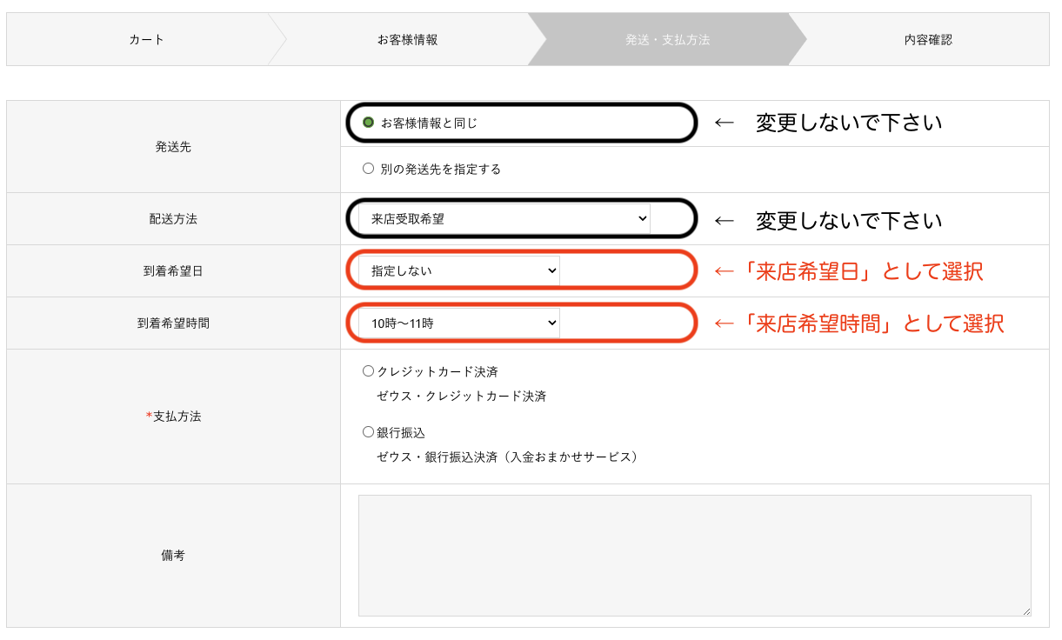Click inside the 備考 text area

point(694,556)
